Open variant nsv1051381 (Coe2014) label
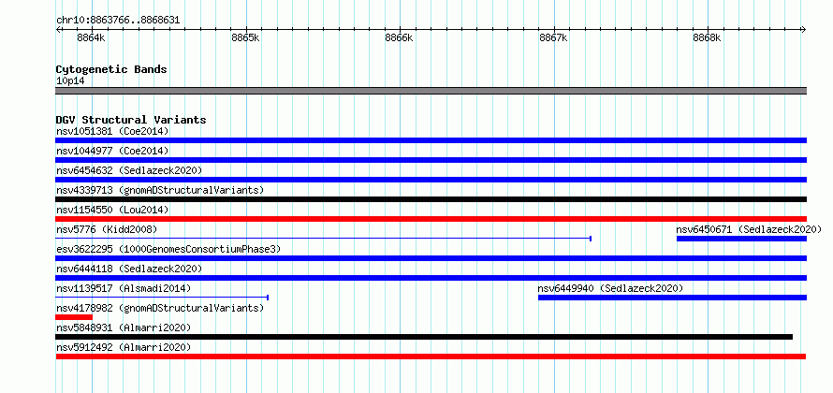 coord(112,131)
